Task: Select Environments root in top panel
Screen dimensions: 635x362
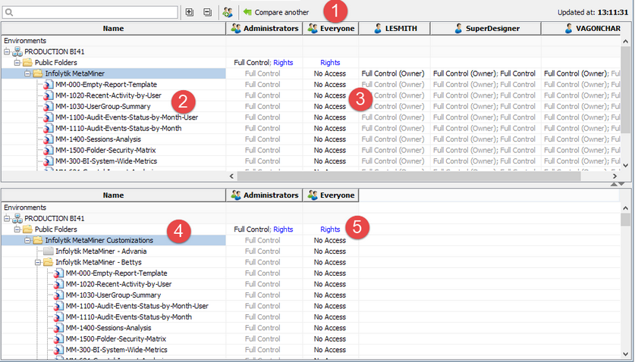Action: [25, 41]
